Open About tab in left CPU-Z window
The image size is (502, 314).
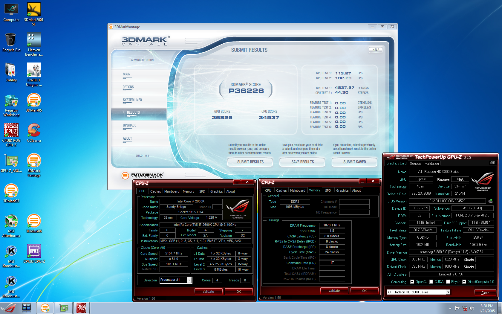[231, 191]
